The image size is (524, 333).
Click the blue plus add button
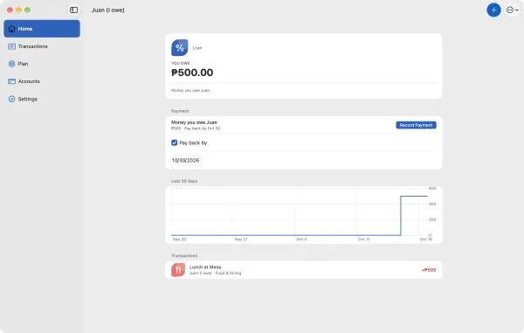pos(493,10)
